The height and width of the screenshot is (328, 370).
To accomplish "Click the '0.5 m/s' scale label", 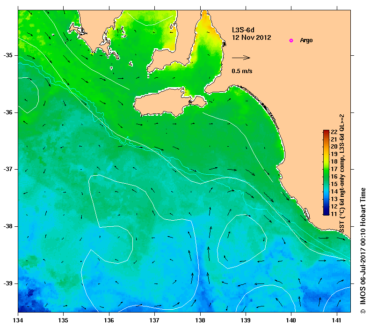I will [x=242, y=71].
